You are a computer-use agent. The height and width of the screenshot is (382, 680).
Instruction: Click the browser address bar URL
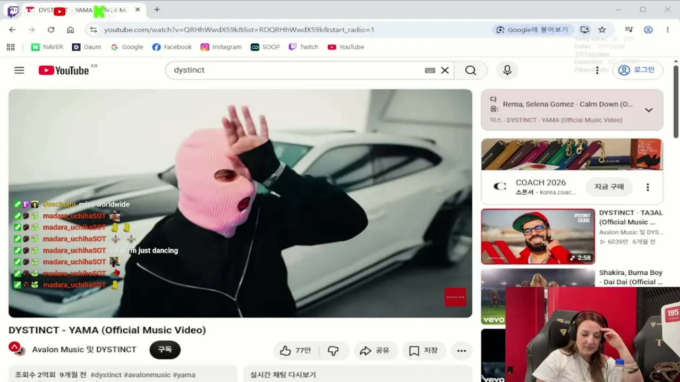(239, 30)
